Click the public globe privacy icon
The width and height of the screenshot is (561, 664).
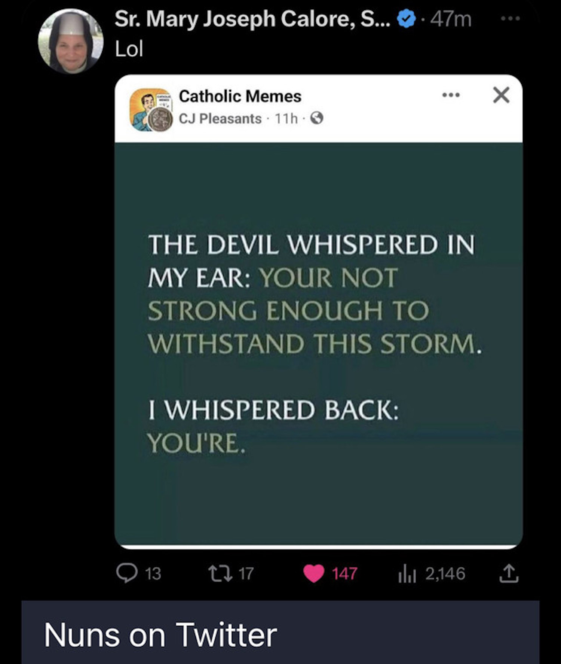pyautogui.click(x=317, y=119)
